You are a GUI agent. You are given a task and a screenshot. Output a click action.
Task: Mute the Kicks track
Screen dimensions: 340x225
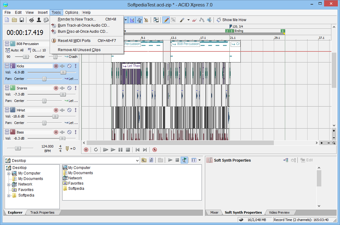(x=70, y=66)
